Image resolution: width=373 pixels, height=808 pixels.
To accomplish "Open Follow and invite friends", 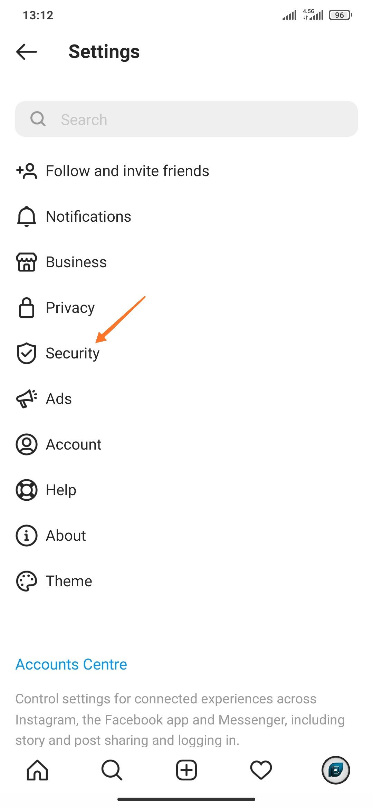I will (x=127, y=171).
